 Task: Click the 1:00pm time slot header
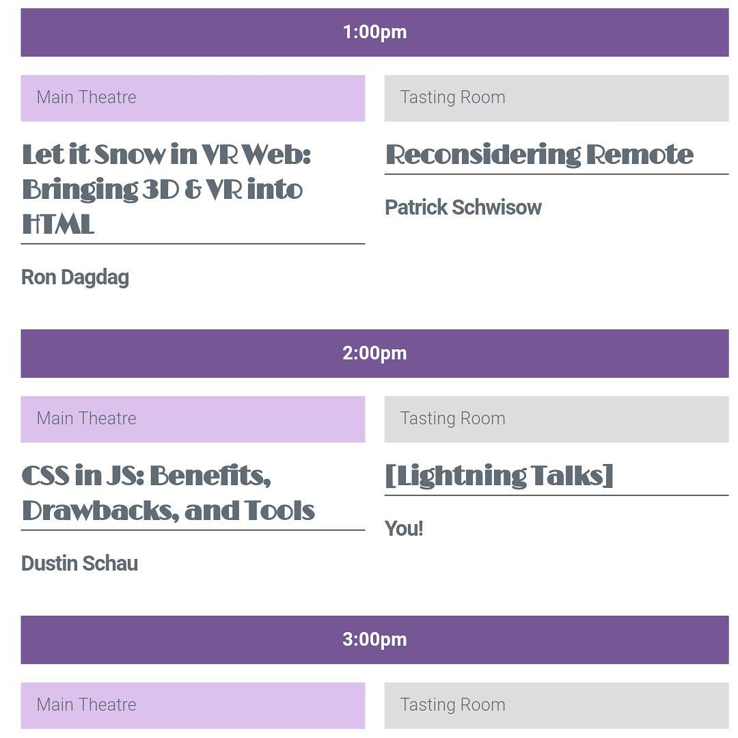point(374,33)
